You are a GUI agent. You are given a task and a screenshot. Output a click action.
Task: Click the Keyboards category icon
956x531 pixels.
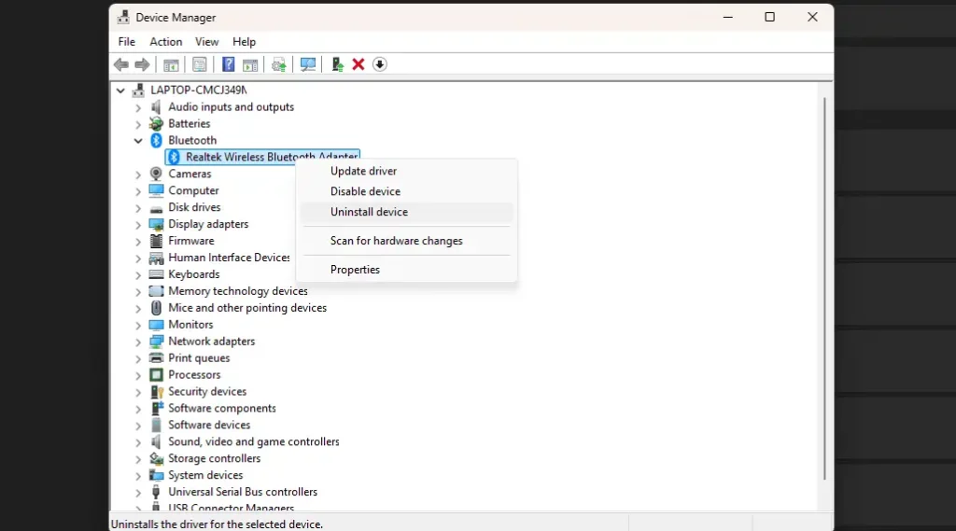tap(156, 274)
